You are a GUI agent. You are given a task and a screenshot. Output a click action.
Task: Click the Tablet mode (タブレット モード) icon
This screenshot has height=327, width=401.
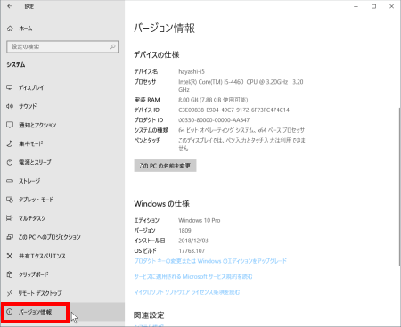pyautogui.click(x=10, y=200)
